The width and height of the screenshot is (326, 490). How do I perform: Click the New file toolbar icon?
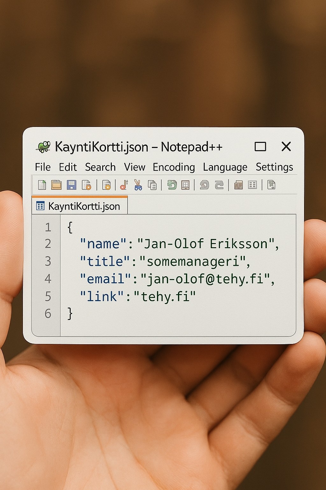click(42, 185)
